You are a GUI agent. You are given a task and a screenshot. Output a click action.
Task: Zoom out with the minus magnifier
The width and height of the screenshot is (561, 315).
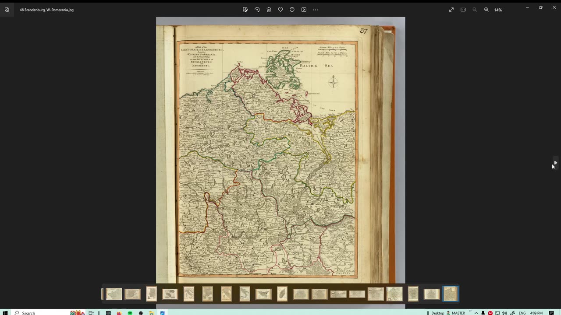[x=475, y=10]
